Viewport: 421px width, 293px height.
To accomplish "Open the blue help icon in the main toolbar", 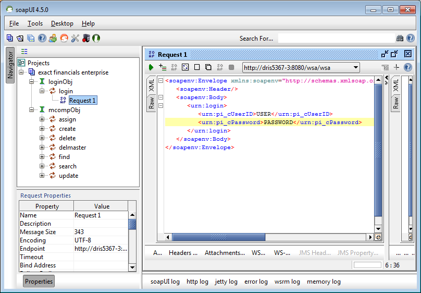I will point(42,38).
